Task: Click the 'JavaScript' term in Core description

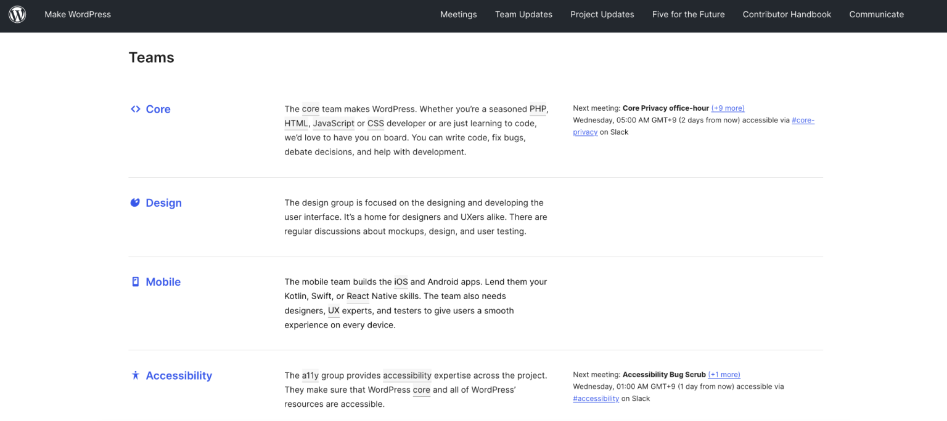Action: tap(334, 123)
